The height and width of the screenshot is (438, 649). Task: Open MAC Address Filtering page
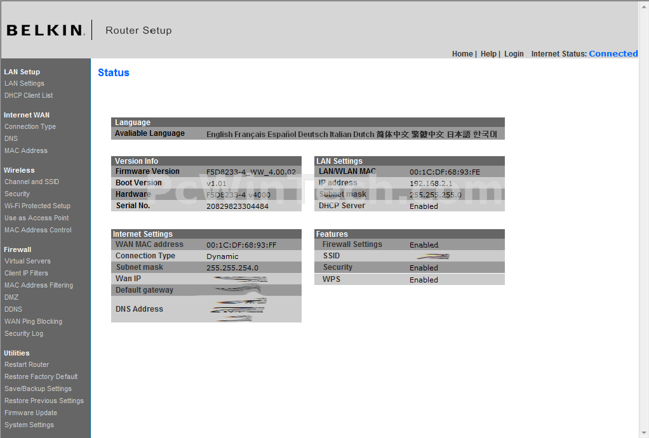tap(39, 285)
